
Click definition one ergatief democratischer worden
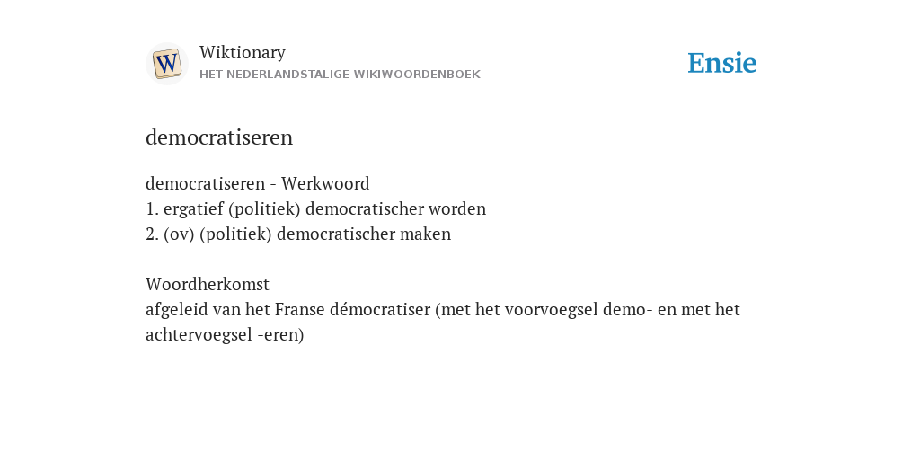315,208
